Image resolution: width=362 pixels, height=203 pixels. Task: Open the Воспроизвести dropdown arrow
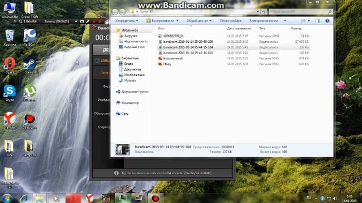[x=177, y=21]
